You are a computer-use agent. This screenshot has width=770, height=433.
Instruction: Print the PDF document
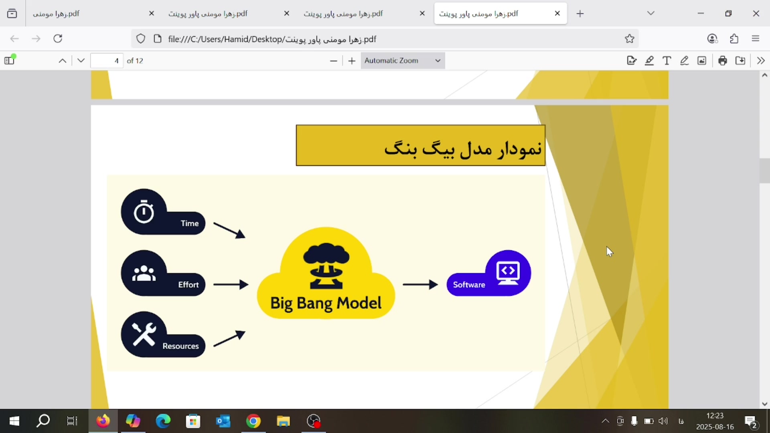coord(723,61)
